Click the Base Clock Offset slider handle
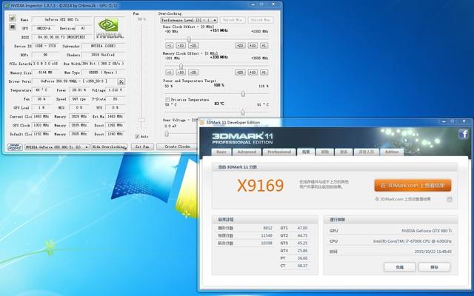 pos(189,39)
